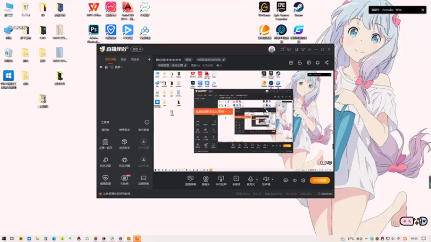
Task: Toggle the lock on source 截屏 1
Action: 106,67
